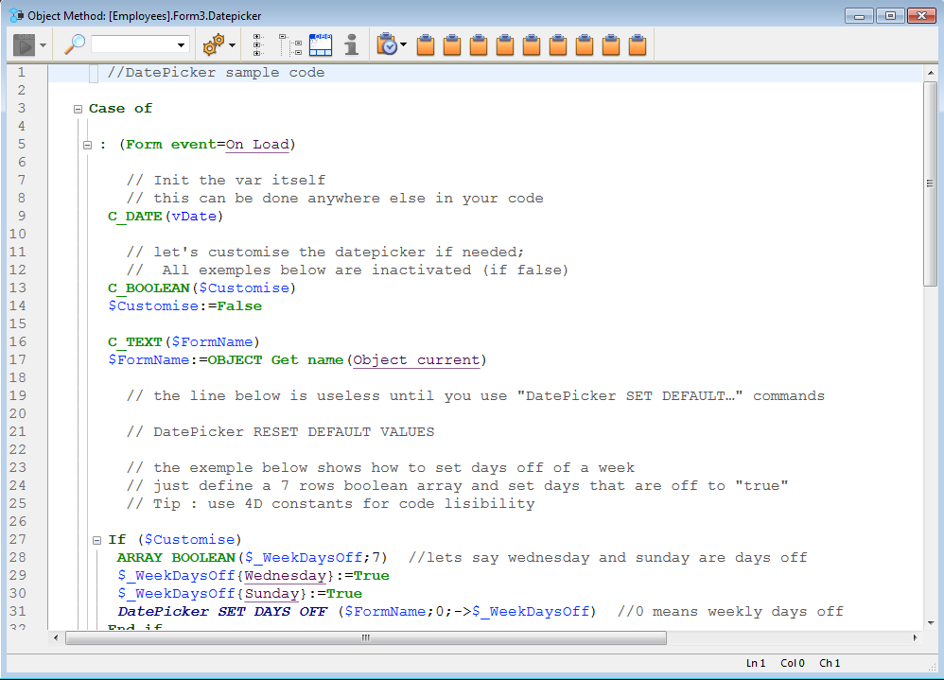Click the last orange clipboard icon
This screenshot has height=680, width=944.
click(638, 44)
